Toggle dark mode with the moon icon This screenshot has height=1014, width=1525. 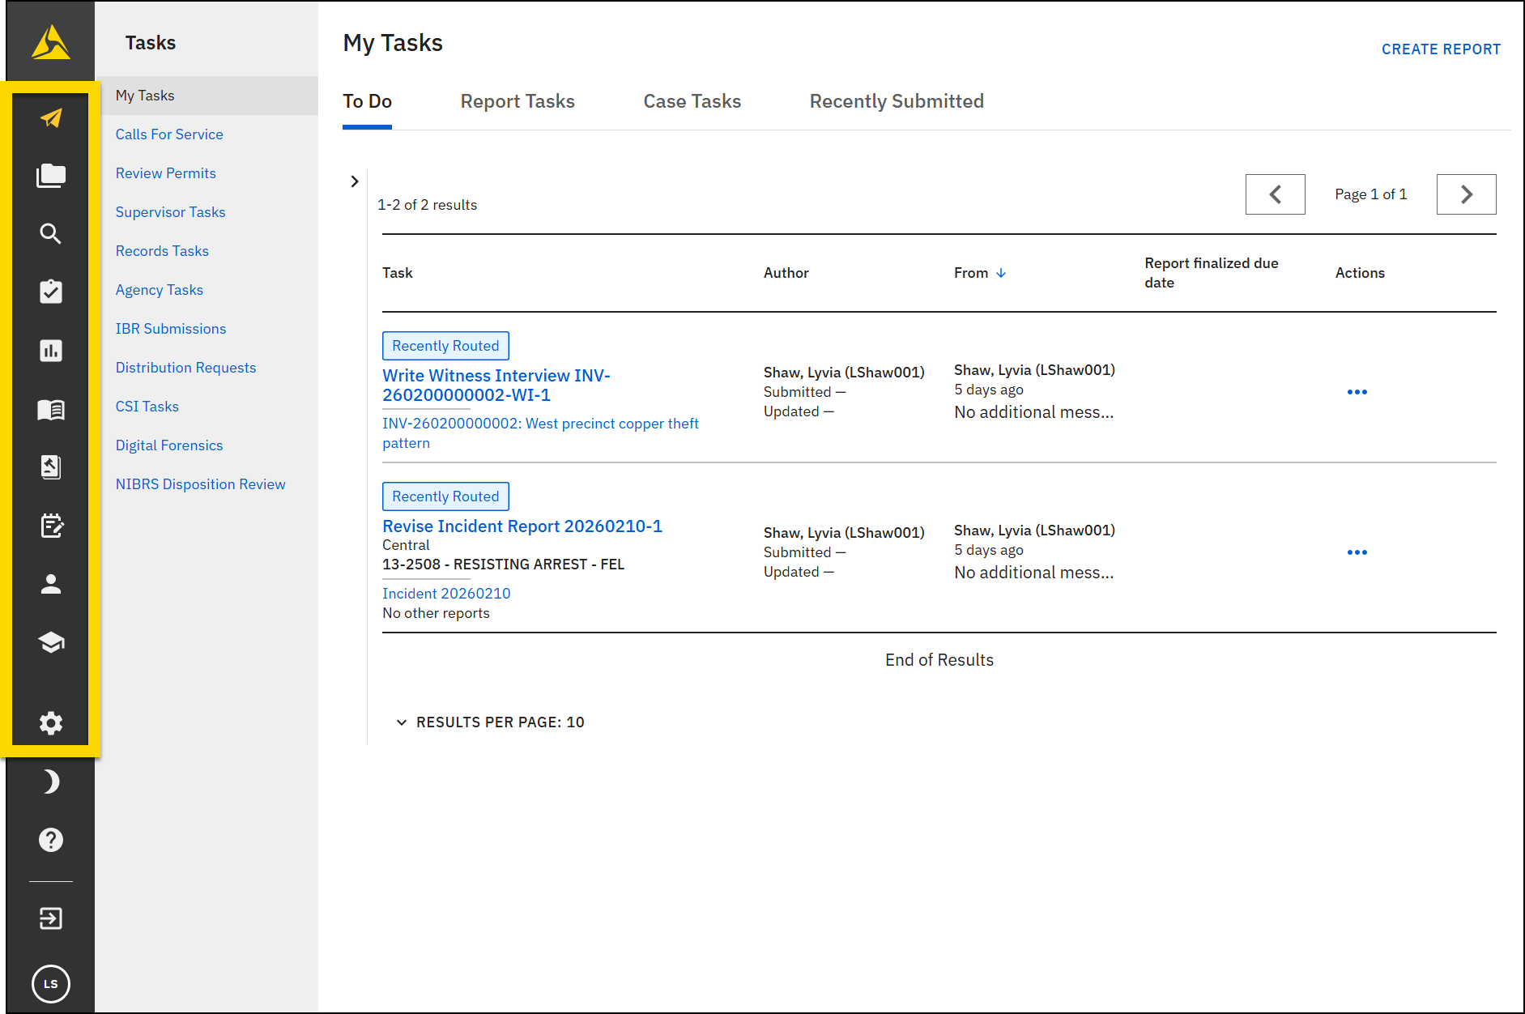coord(50,782)
